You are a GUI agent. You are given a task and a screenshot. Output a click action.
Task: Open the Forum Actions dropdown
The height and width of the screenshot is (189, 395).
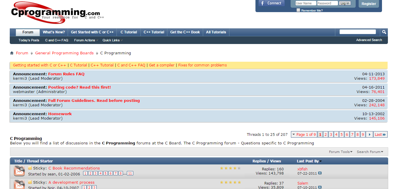[86, 40]
